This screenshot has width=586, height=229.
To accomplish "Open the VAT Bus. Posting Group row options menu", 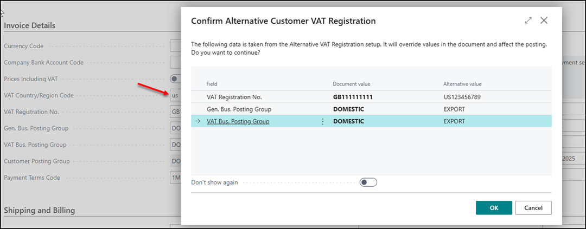I will tap(323, 122).
